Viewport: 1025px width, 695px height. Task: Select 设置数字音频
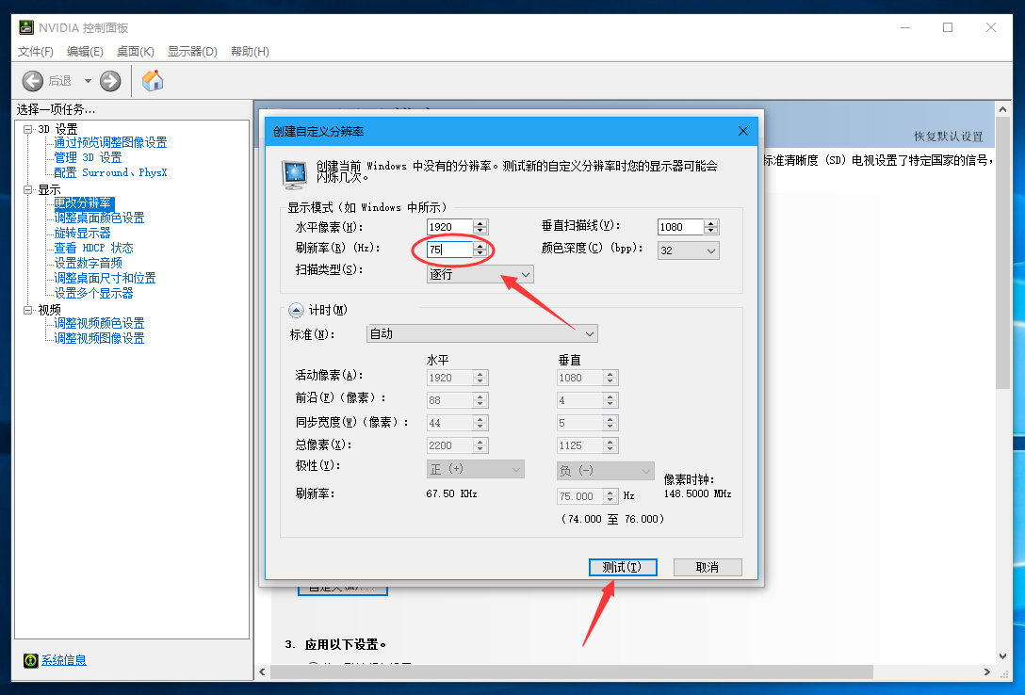pyautogui.click(x=89, y=263)
